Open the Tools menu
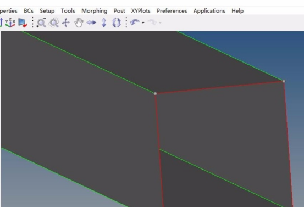Screen dimensions: 304x208 (x=68, y=11)
